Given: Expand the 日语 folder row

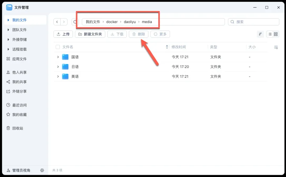Looking at the screenshot, I should [x=58, y=67].
